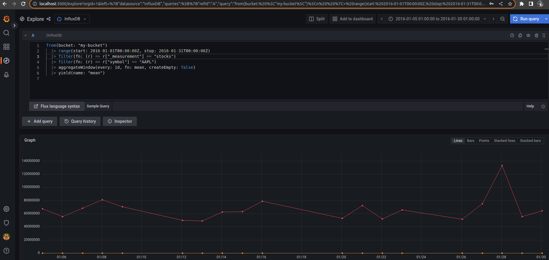Viewport: 549px width, 260px height.
Task: Open the Configuration gear icon
Action: pyautogui.click(x=6, y=209)
